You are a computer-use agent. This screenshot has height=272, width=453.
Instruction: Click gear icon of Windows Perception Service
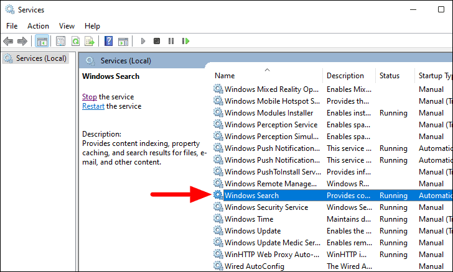(x=218, y=124)
